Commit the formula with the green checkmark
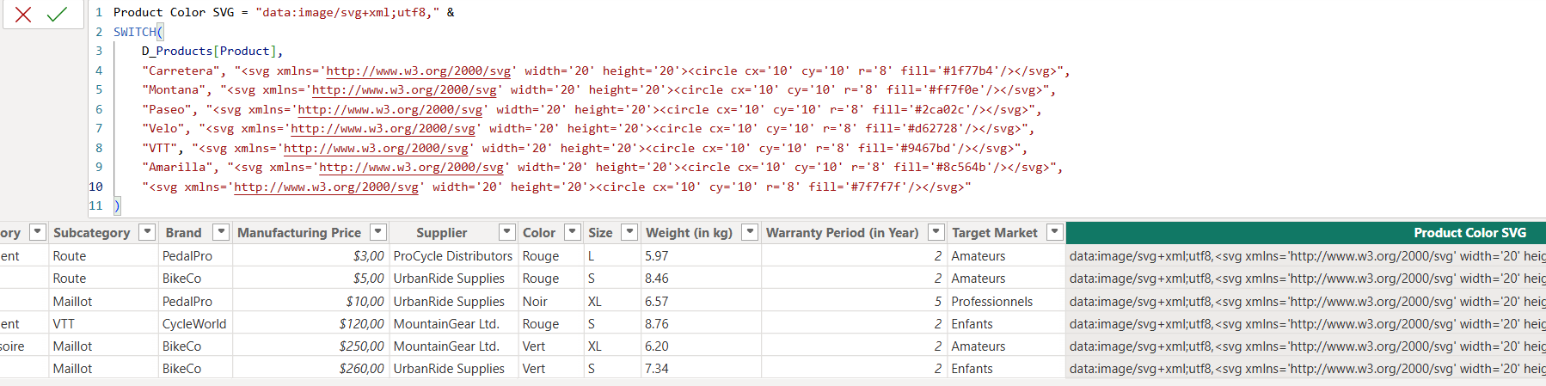Image resolution: width=1546 pixels, height=386 pixels. tap(57, 15)
